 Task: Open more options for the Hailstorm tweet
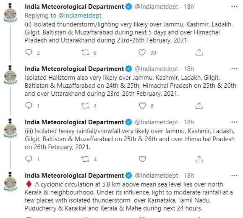pyautogui.click(x=234, y=69)
